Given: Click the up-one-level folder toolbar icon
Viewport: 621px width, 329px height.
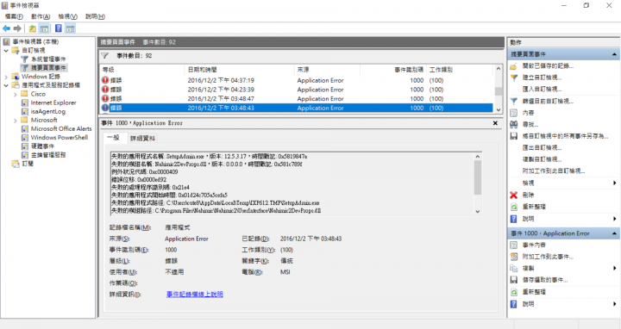Looking at the screenshot, I should (x=33, y=28).
